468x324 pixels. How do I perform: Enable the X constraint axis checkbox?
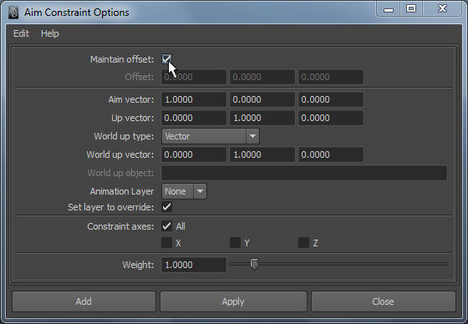pos(166,242)
